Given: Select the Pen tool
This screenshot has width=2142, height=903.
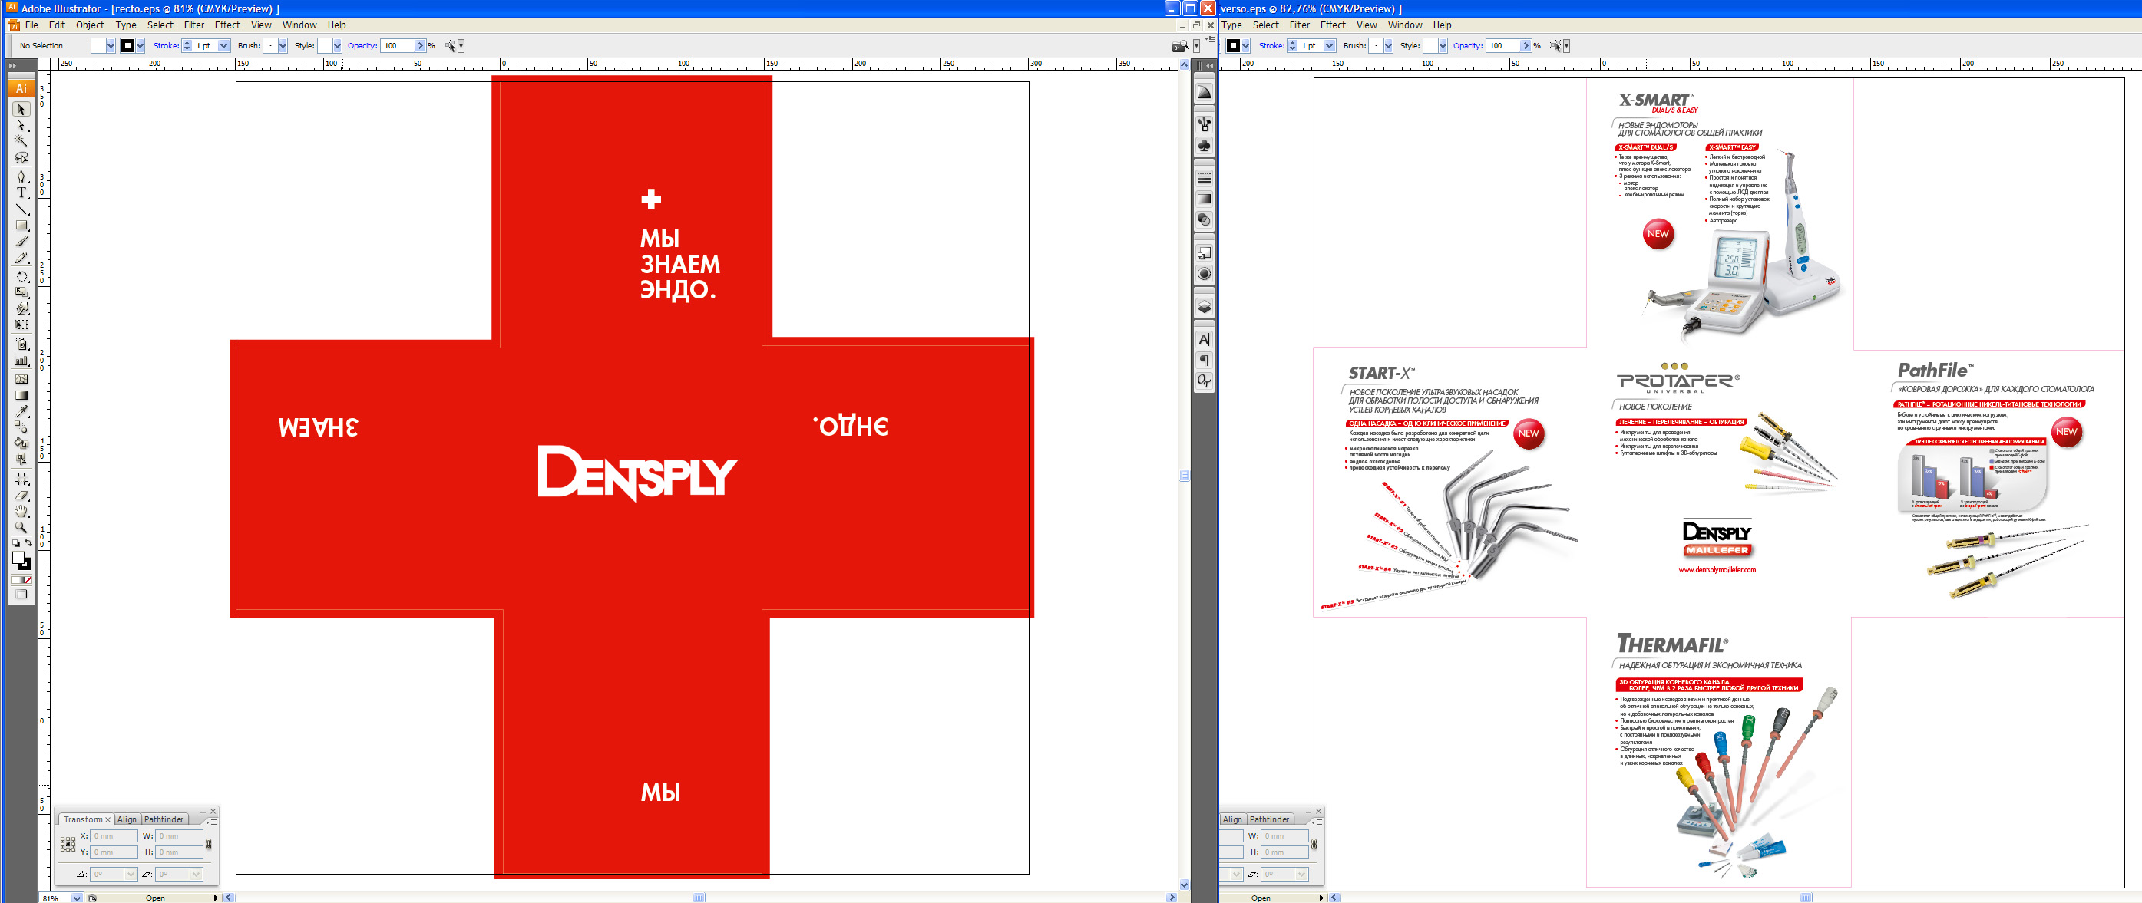Looking at the screenshot, I should [21, 176].
